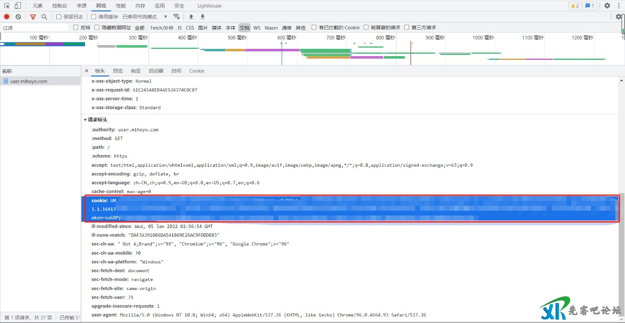Open DevTools three-dot more options menu
The height and width of the screenshot is (323, 625).
(x=619, y=6)
